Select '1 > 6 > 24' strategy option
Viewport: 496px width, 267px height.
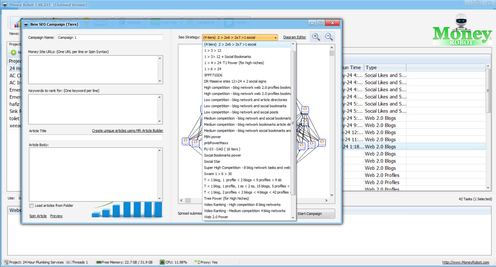(x=246, y=69)
